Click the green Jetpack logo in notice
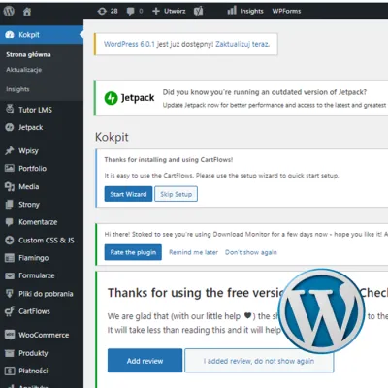This screenshot has width=388, height=388. point(111,98)
